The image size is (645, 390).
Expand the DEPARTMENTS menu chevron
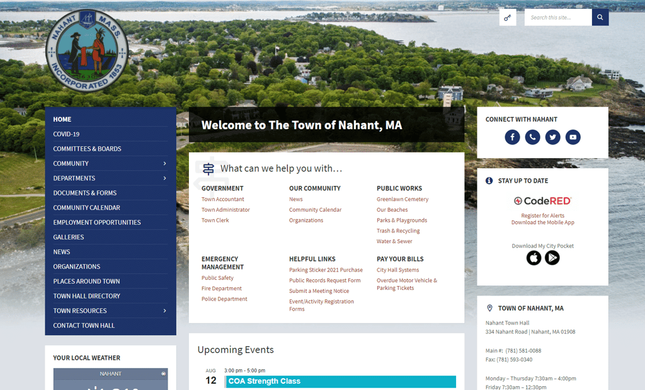click(x=164, y=178)
